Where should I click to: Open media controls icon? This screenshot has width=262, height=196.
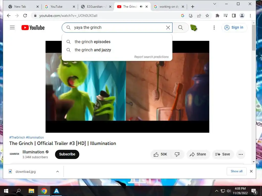click(x=226, y=16)
